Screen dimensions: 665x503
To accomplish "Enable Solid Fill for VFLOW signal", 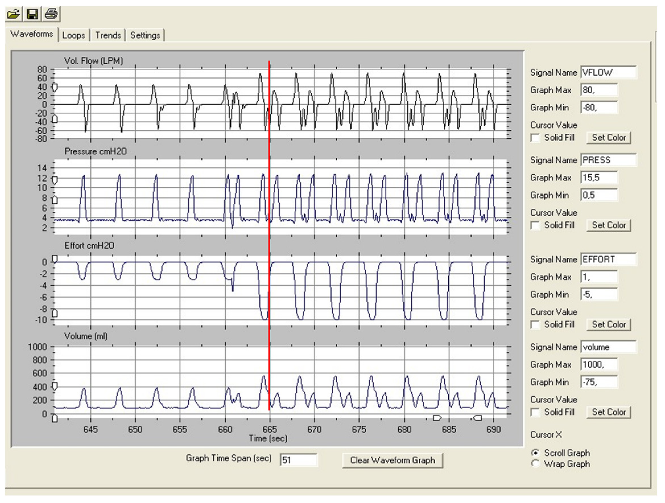I will [535, 138].
